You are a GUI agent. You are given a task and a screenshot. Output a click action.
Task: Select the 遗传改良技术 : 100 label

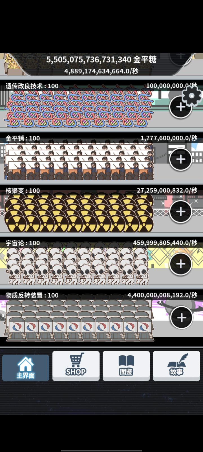click(32, 86)
